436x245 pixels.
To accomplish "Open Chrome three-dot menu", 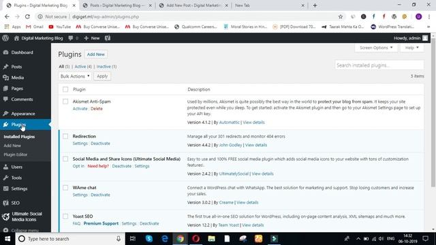I will tap(429, 16).
